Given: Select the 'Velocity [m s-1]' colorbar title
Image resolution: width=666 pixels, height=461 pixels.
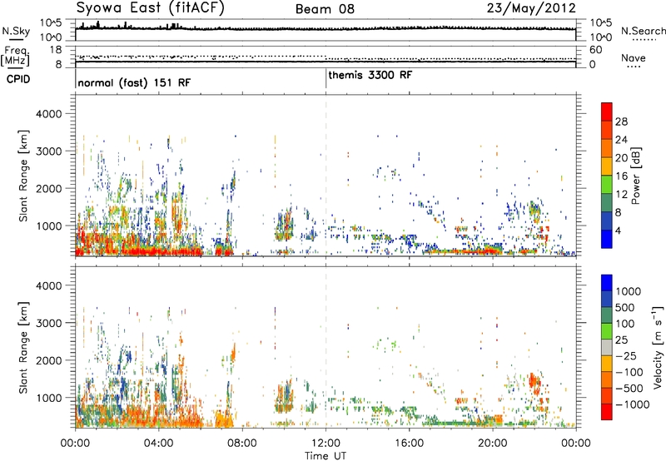Looking at the screenshot, I should (x=658, y=347).
